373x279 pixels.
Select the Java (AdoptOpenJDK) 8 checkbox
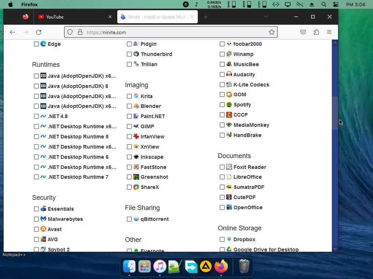coord(36,86)
